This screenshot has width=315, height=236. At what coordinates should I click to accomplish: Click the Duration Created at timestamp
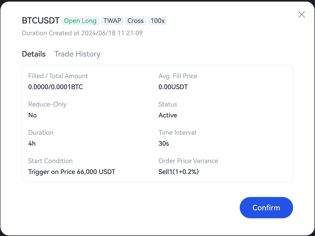point(82,33)
